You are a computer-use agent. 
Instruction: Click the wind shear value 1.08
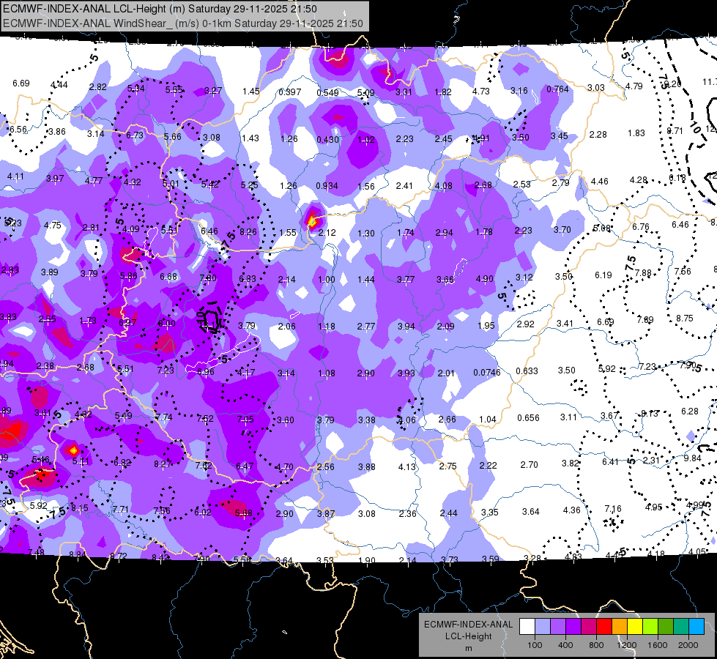click(327, 373)
